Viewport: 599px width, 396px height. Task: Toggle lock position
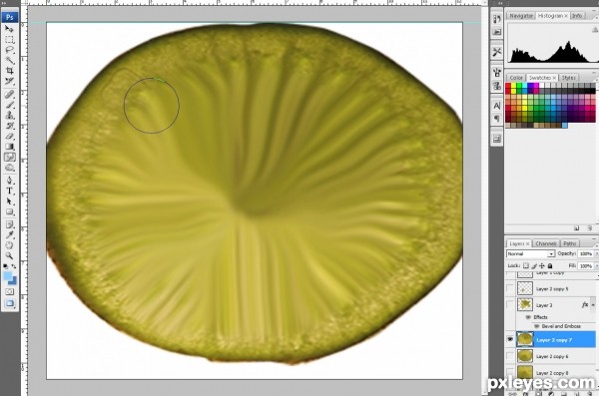pyautogui.click(x=542, y=265)
